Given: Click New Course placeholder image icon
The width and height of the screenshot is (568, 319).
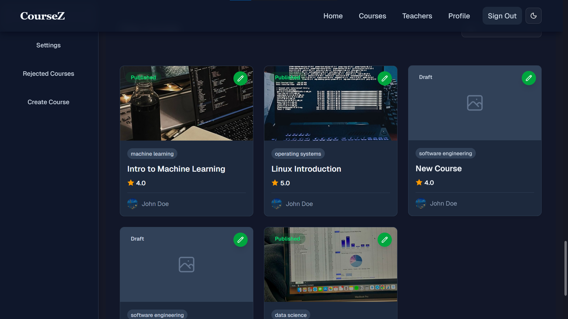Looking at the screenshot, I should [475, 103].
